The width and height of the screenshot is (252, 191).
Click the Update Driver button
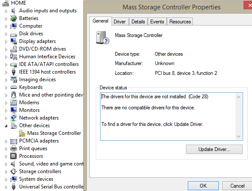coord(214,149)
